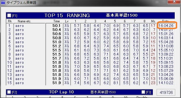Click the time 51.5 in rank 7 row

click(x=56, y=50)
